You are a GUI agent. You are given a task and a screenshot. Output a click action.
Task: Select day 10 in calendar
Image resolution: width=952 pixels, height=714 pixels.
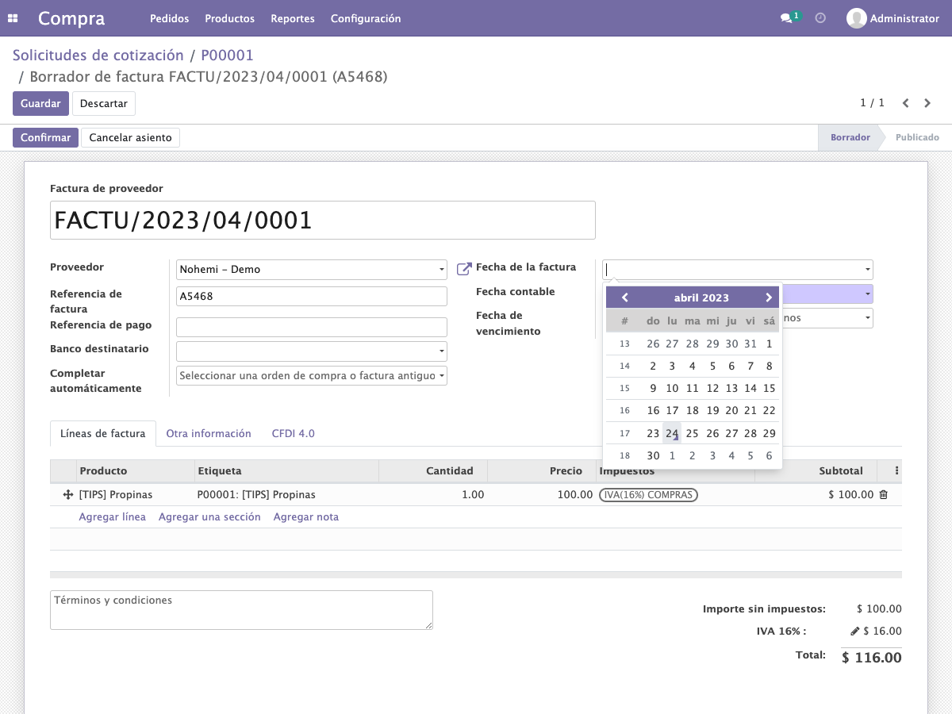(672, 388)
